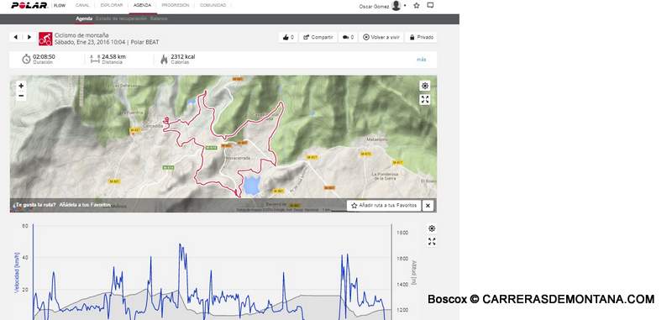Go to next training session arrow
The height and width of the screenshot is (320, 672).
point(29,37)
